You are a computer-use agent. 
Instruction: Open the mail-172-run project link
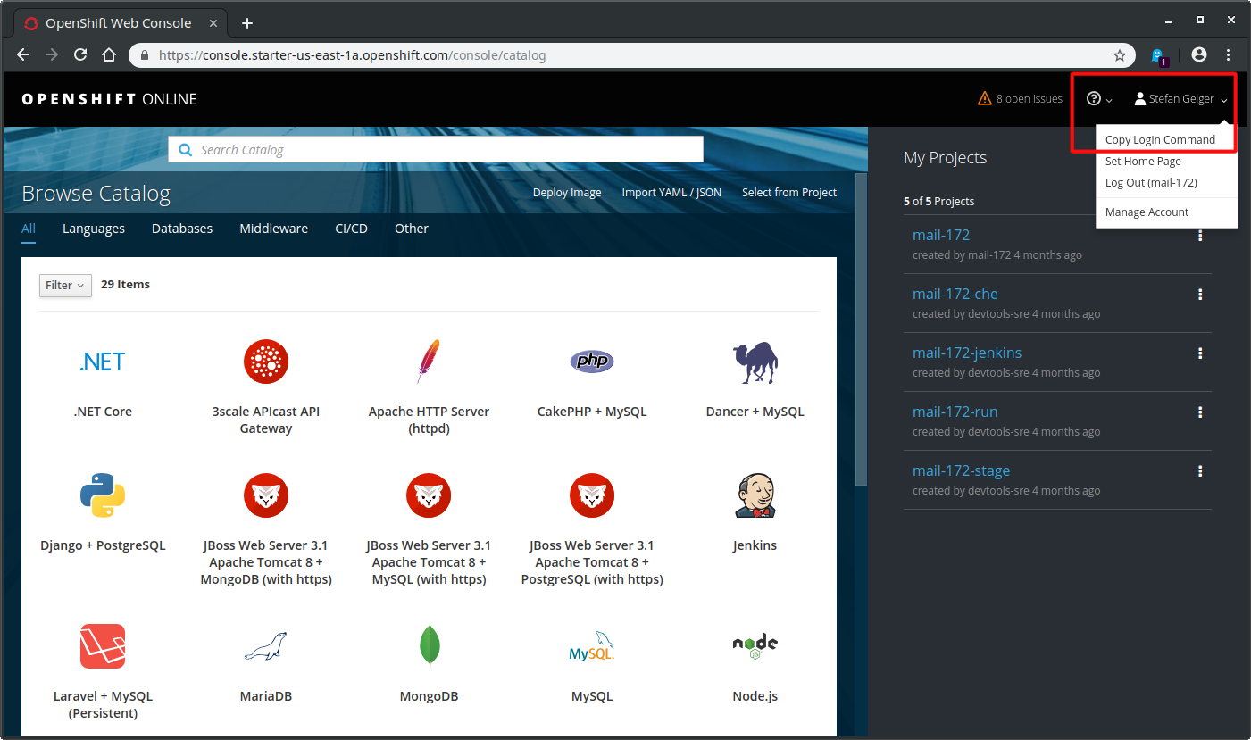(x=955, y=412)
